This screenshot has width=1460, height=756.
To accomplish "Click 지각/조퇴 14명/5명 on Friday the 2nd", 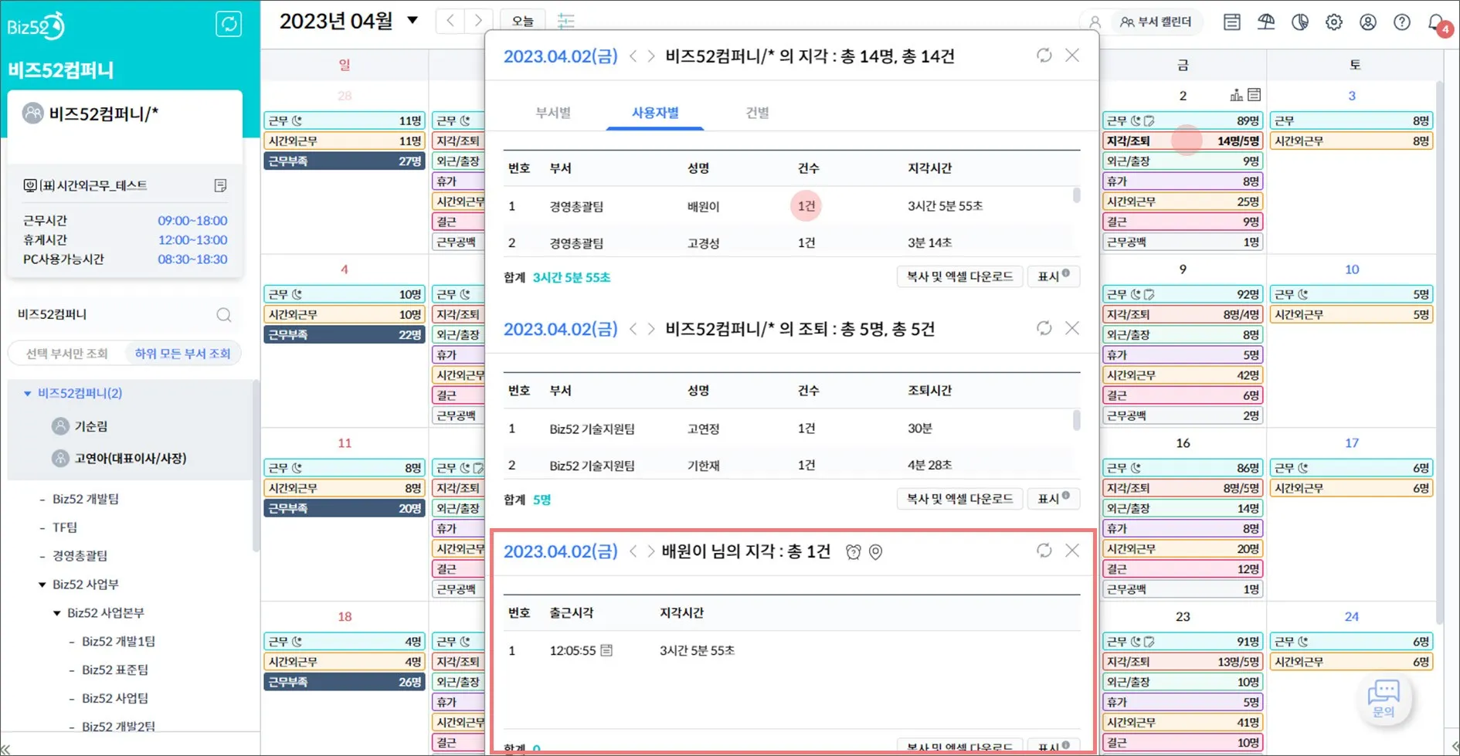I will click(1183, 141).
